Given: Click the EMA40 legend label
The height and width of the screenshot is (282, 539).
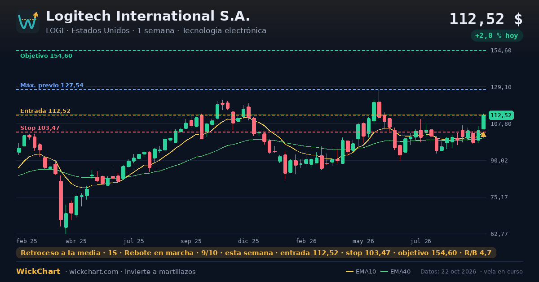Looking at the screenshot, I should (x=400, y=272).
